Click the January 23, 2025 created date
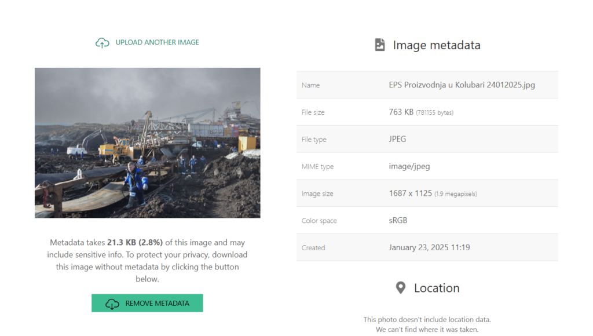The width and height of the screenshot is (593, 336). (429, 247)
